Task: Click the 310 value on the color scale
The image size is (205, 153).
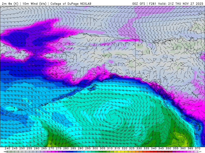Action: click(x=110, y=148)
